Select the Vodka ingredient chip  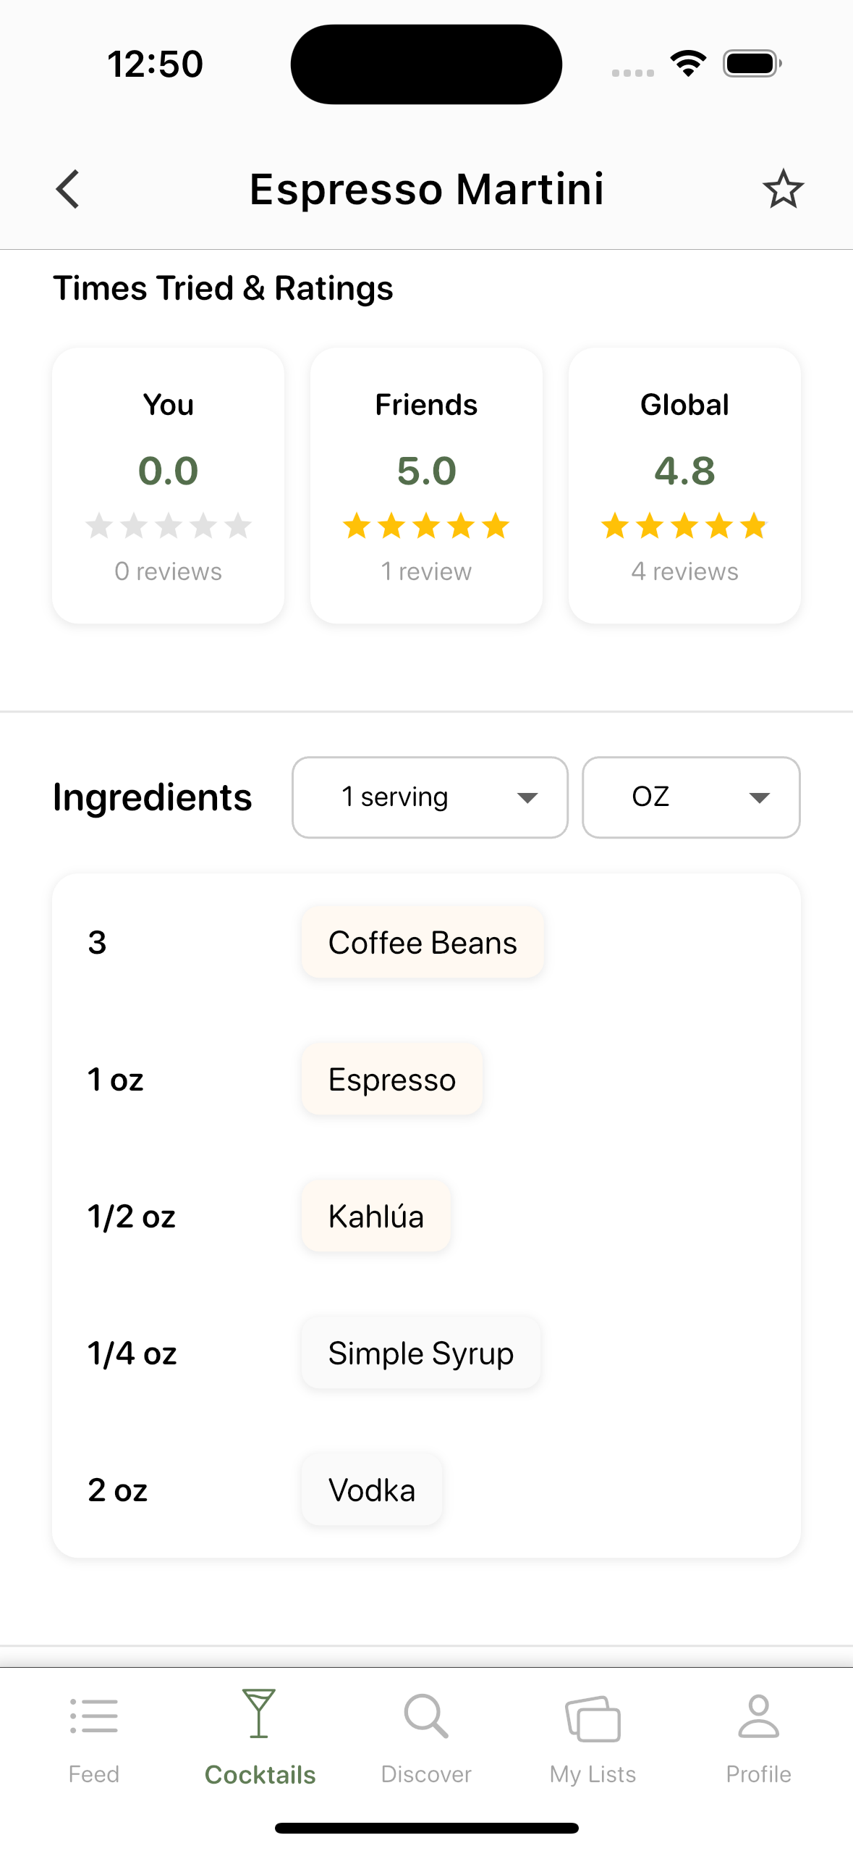click(x=372, y=1490)
